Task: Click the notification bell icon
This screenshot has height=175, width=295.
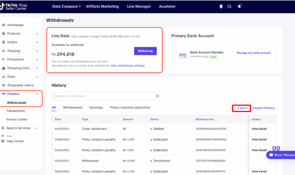Action: (x=239, y=6)
